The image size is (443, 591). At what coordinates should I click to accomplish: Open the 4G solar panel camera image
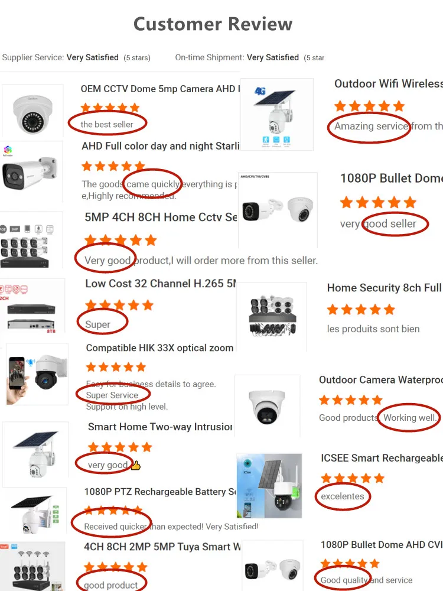coord(277,114)
